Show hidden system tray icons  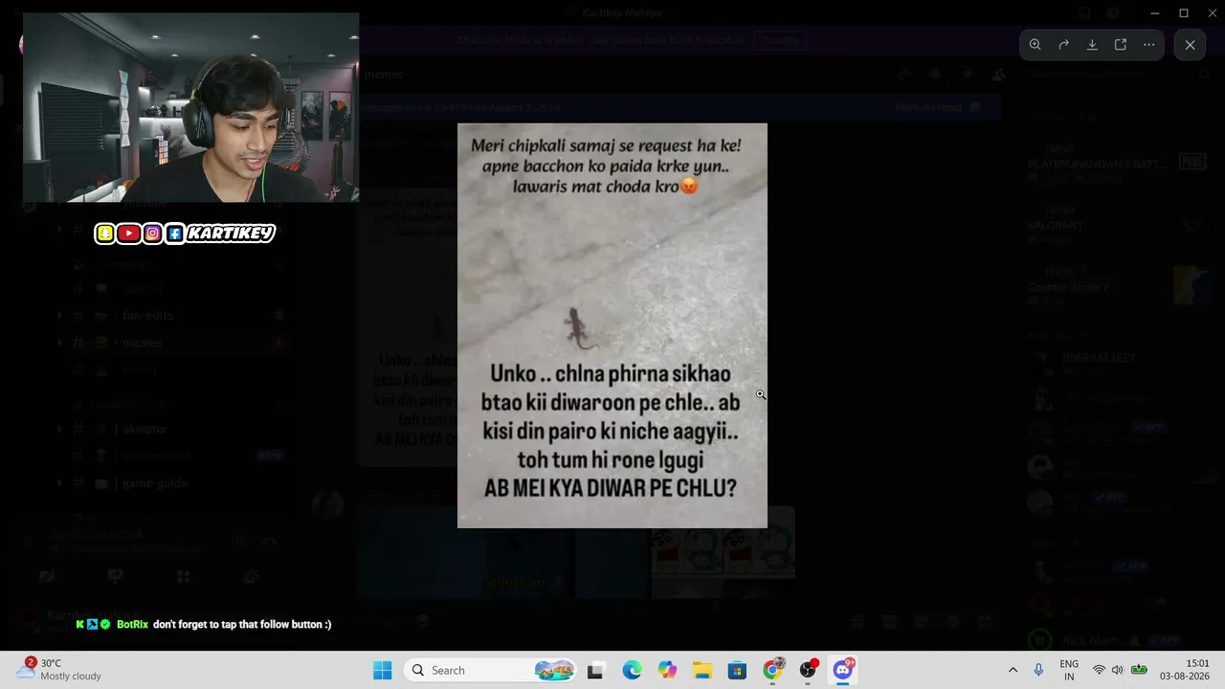pos(1013,670)
